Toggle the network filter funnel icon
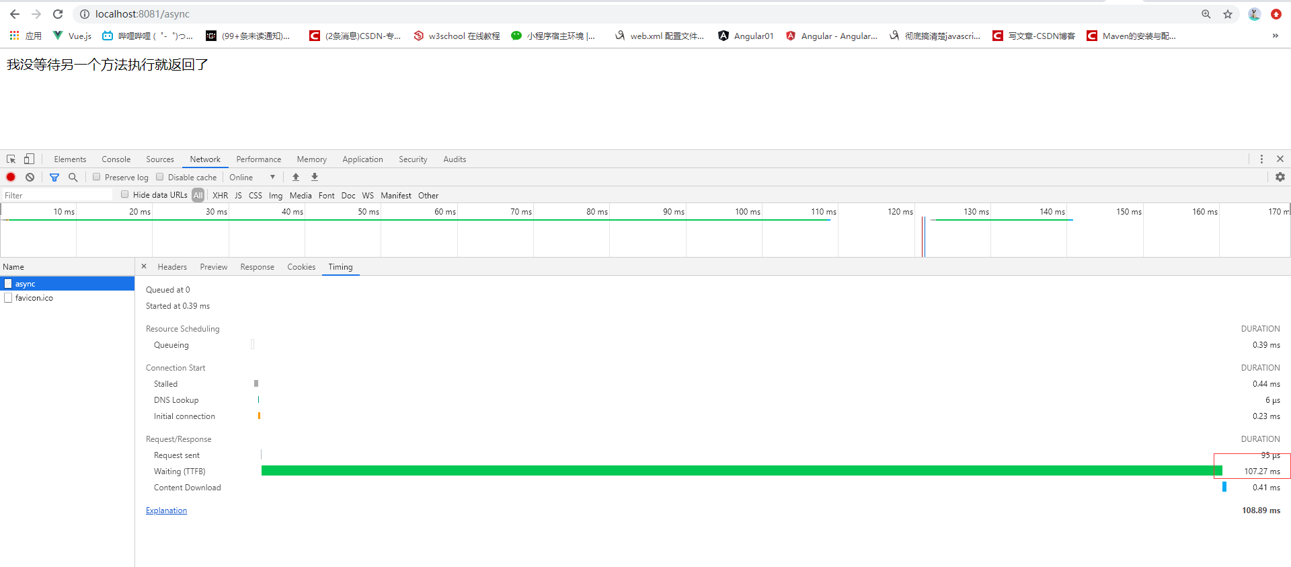The height and width of the screenshot is (567, 1291). (x=54, y=178)
